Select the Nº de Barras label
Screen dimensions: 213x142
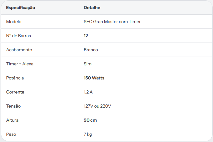[18, 36]
